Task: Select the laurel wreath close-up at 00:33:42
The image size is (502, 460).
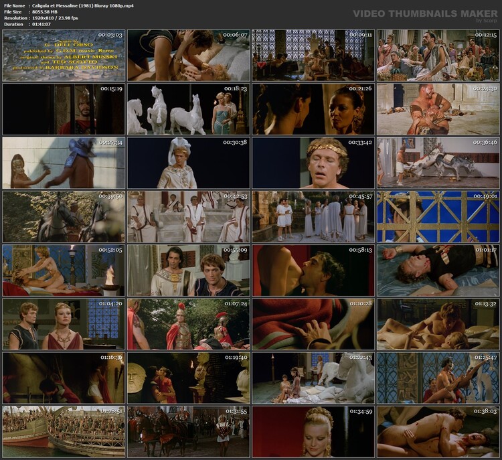Action: [313, 163]
